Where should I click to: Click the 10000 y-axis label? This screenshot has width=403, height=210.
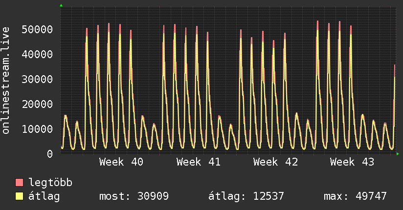click(x=37, y=129)
